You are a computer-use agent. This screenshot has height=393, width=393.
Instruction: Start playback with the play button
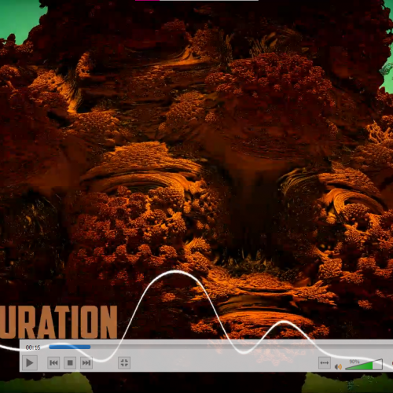pyautogui.click(x=29, y=363)
